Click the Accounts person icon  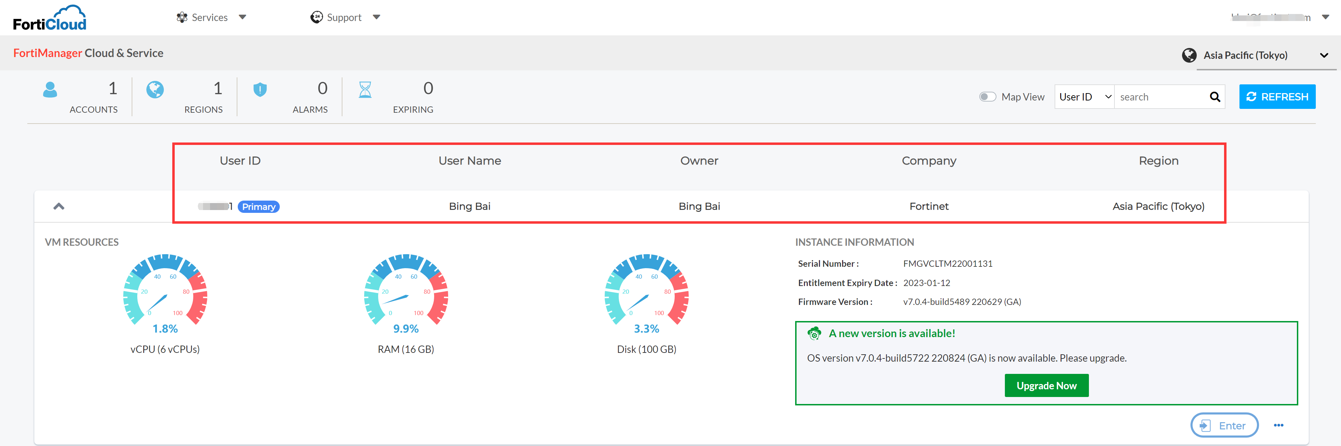click(50, 90)
